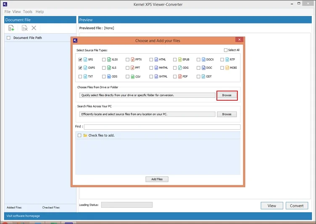
Task: Click Browse for Search Files Across Your PC
Action: [227, 115]
